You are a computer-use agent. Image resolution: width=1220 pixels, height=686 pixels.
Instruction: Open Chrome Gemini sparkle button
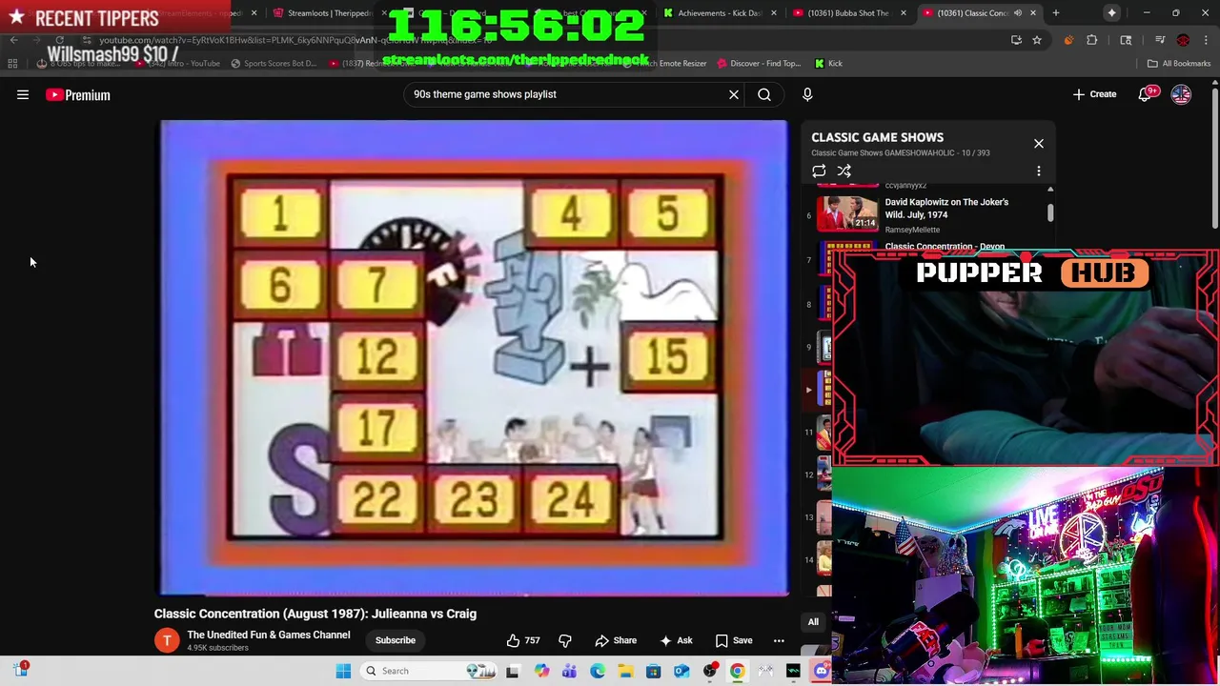click(1112, 13)
